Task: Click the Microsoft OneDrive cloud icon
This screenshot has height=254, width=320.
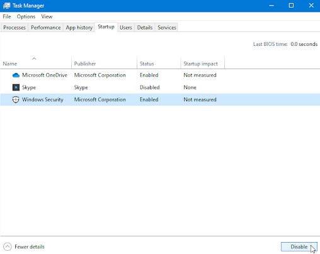Action: point(16,75)
